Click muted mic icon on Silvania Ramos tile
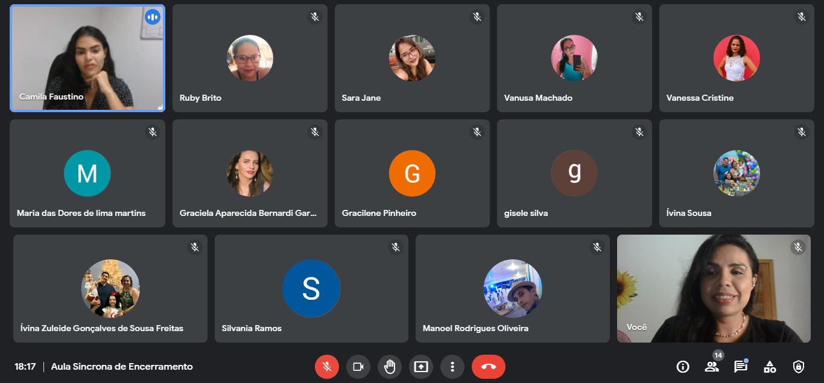This screenshot has height=383, width=824. click(396, 247)
